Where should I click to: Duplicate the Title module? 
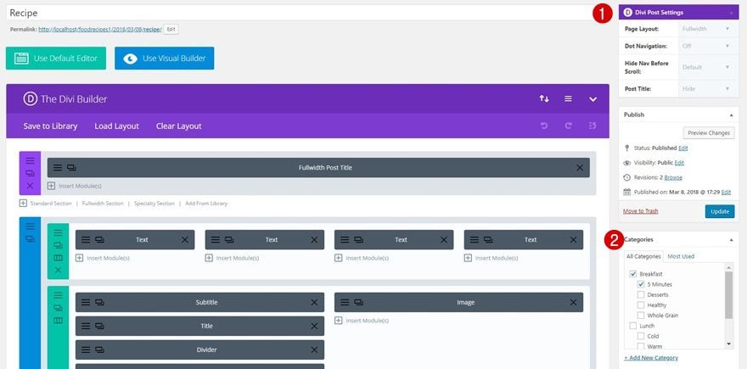click(x=99, y=326)
